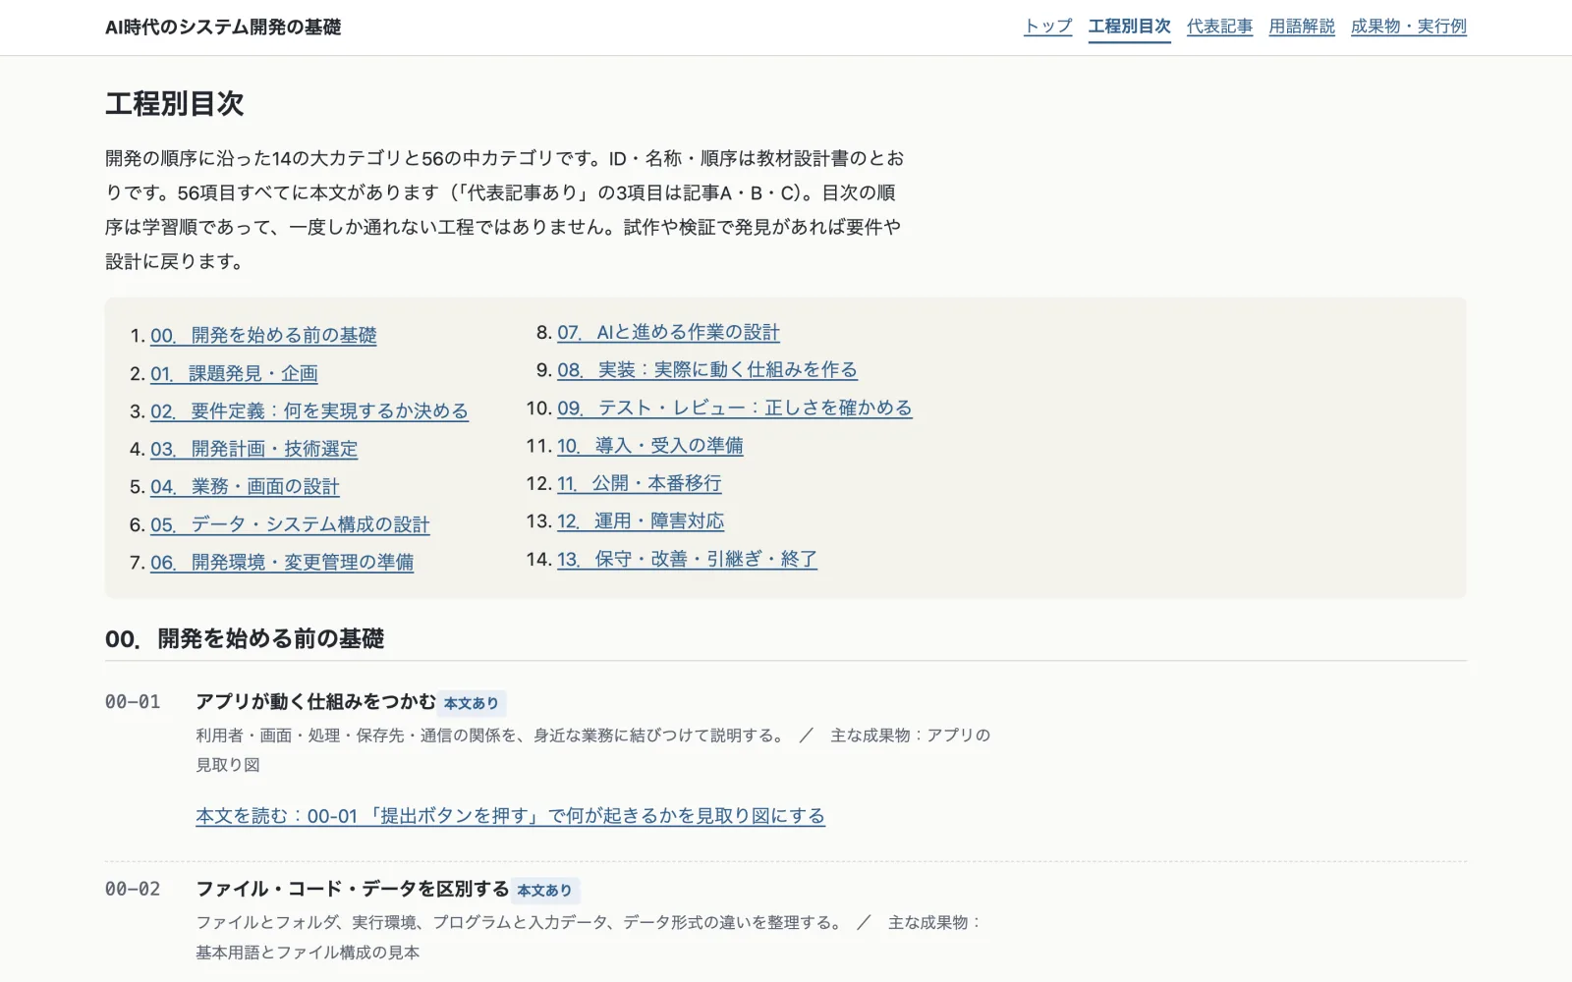This screenshot has height=982, width=1572.
Task: Jump to 01. 課題発見・企画
Action: 234,374
